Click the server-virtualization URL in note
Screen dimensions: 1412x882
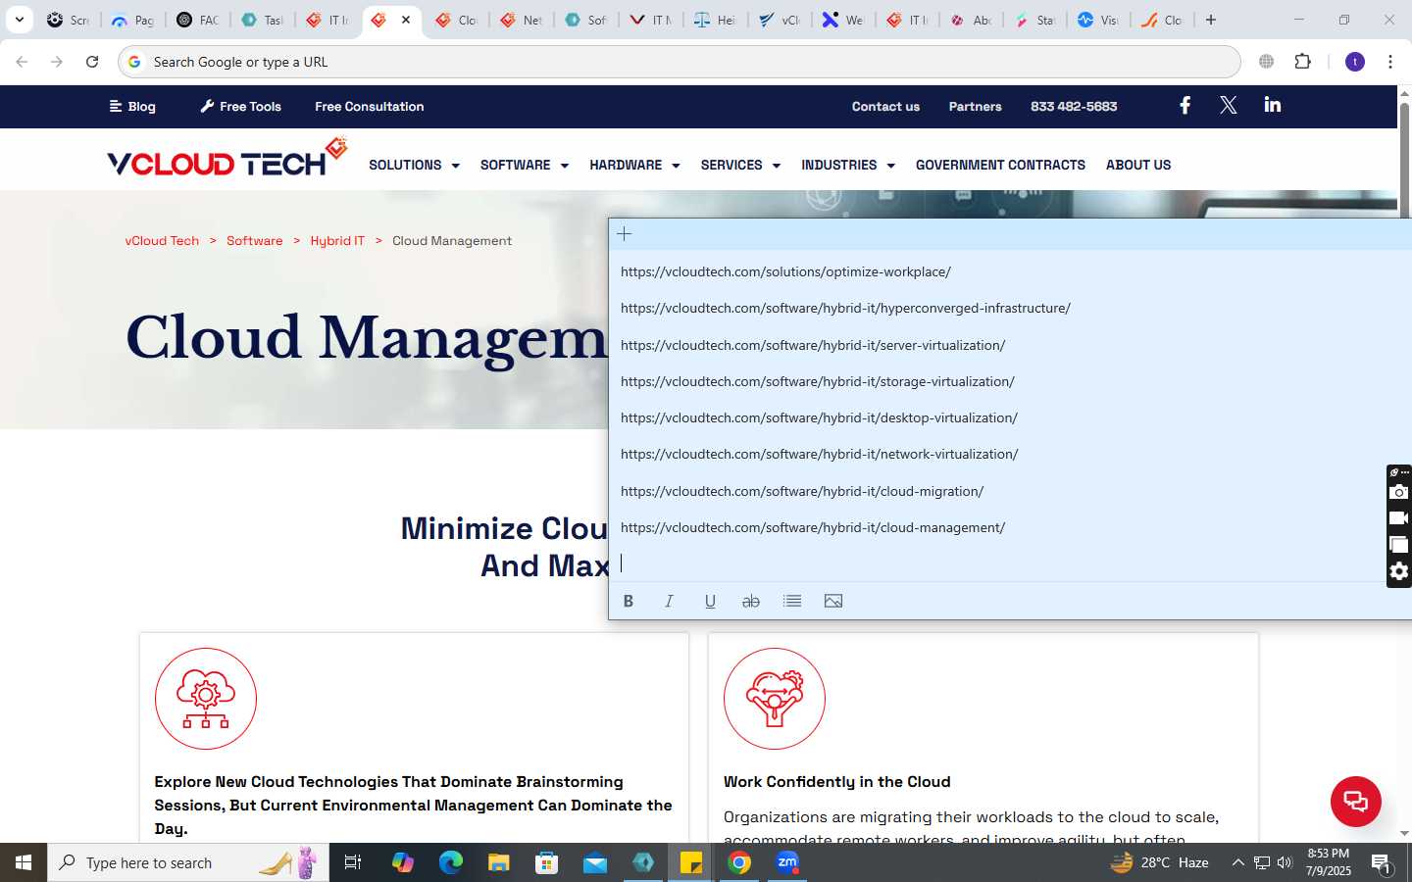[813, 345]
